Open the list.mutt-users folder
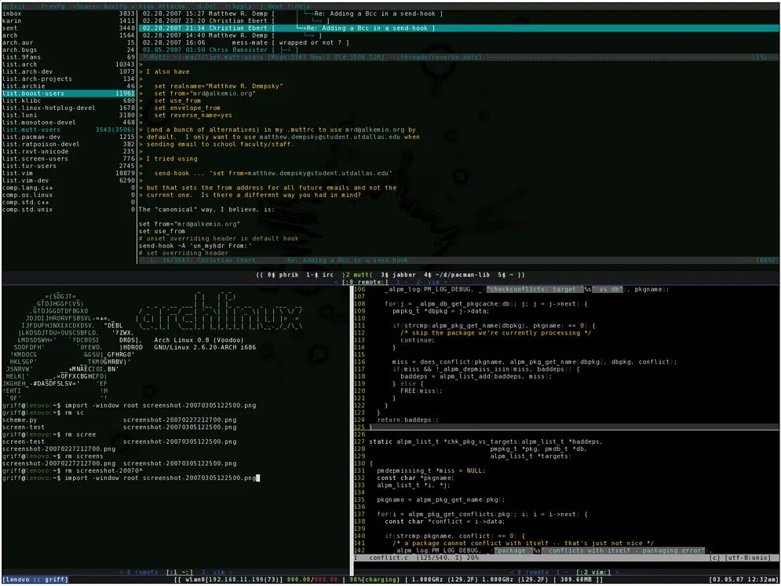781x586 pixels. coord(69,130)
